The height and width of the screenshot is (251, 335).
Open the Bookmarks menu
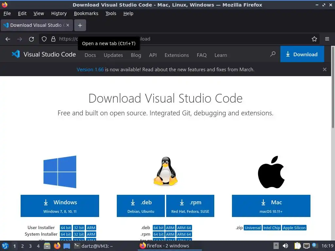[86, 13]
